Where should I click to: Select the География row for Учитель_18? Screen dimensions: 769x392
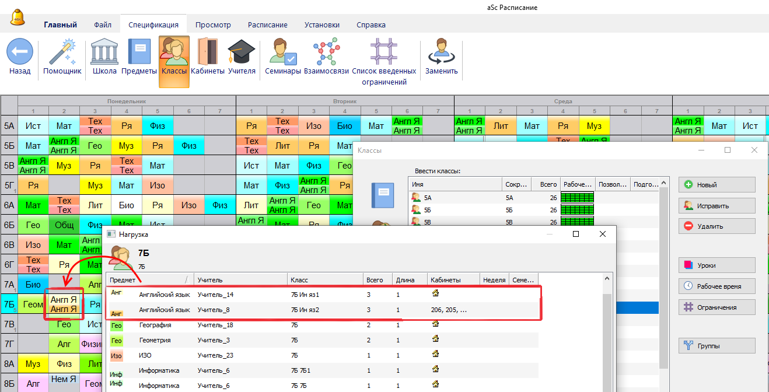pyautogui.click(x=233, y=325)
